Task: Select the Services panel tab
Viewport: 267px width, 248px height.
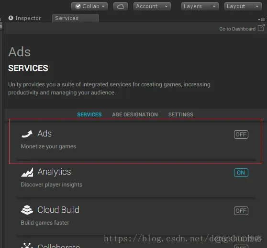Action: coord(75,18)
